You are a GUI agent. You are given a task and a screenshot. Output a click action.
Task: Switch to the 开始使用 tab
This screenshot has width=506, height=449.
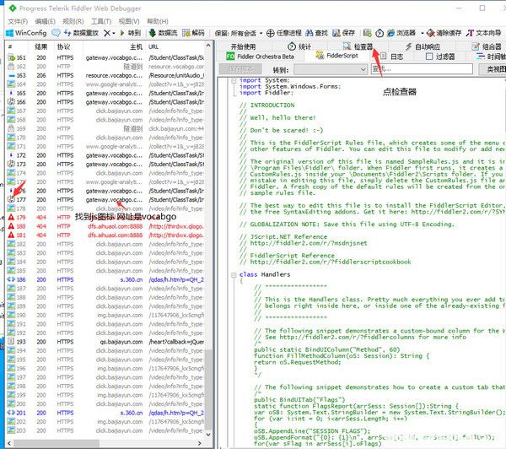pos(244,46)
